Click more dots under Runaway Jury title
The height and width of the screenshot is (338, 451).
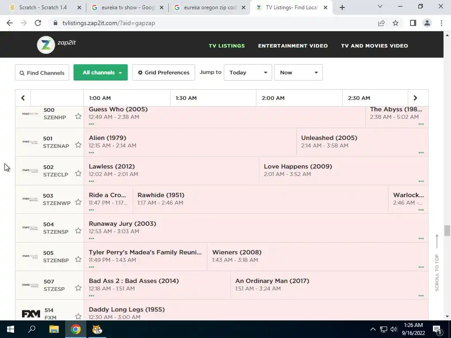click(x=92, y=239)
